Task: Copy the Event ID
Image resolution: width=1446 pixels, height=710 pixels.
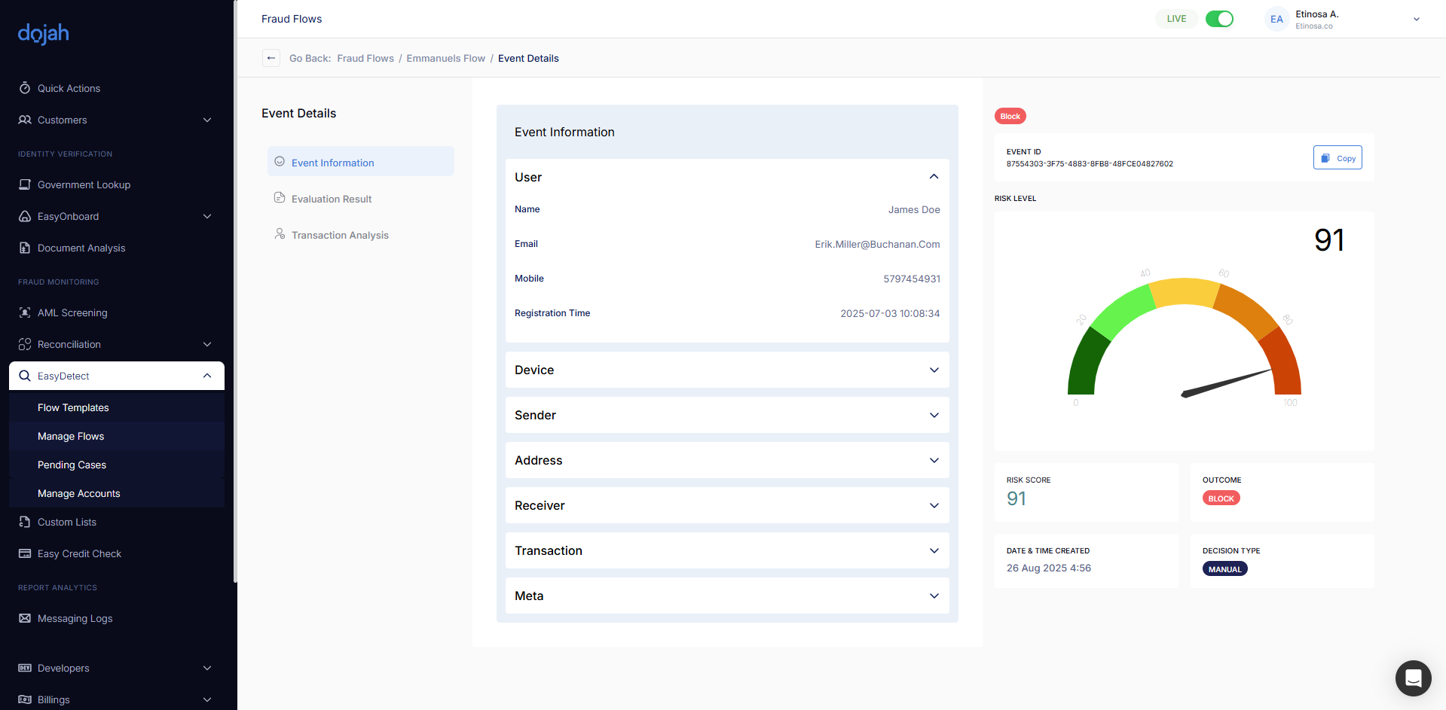Action: pyautogui.click(x=1337, y=158)
